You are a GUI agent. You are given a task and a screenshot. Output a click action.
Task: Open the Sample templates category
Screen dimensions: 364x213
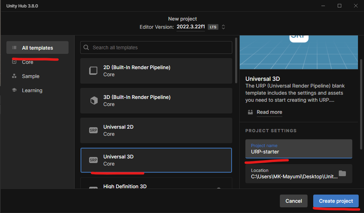pos(31,76)
